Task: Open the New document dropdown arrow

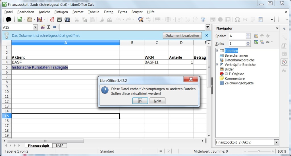Action: click(x=25, y=19)
